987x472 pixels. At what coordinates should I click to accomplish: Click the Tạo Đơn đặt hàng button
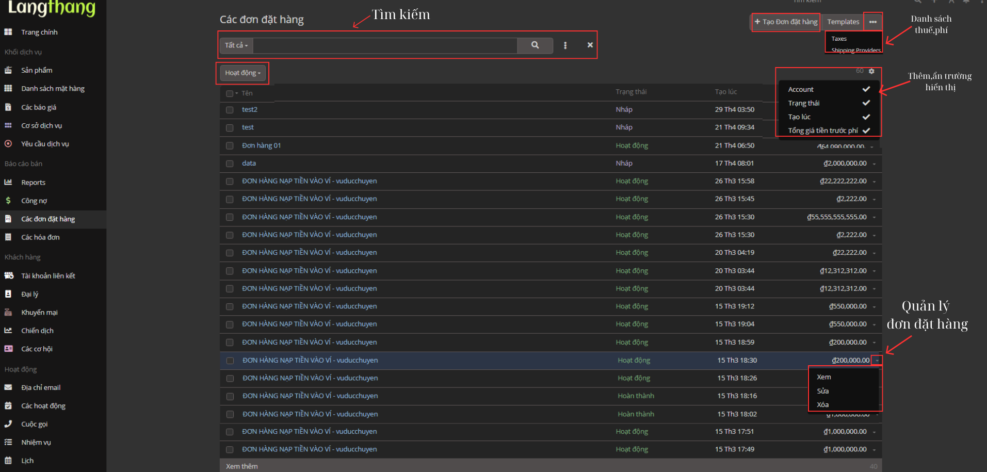pyautogui.click(x=786, y=22)
